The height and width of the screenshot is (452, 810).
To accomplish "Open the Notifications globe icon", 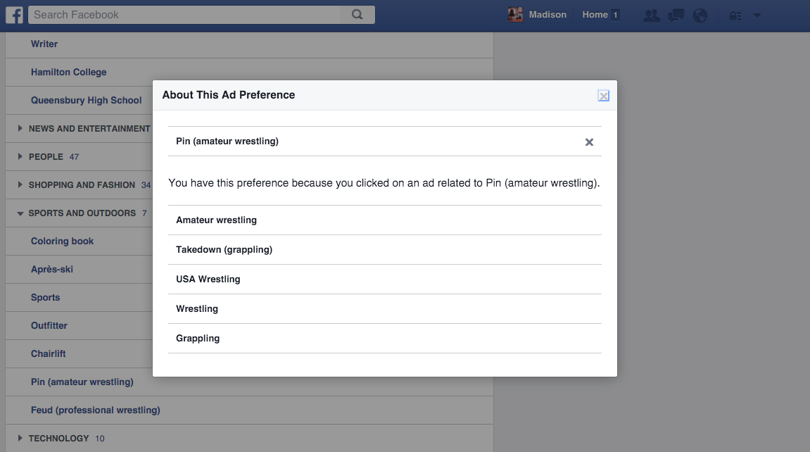I will point(700,15).
